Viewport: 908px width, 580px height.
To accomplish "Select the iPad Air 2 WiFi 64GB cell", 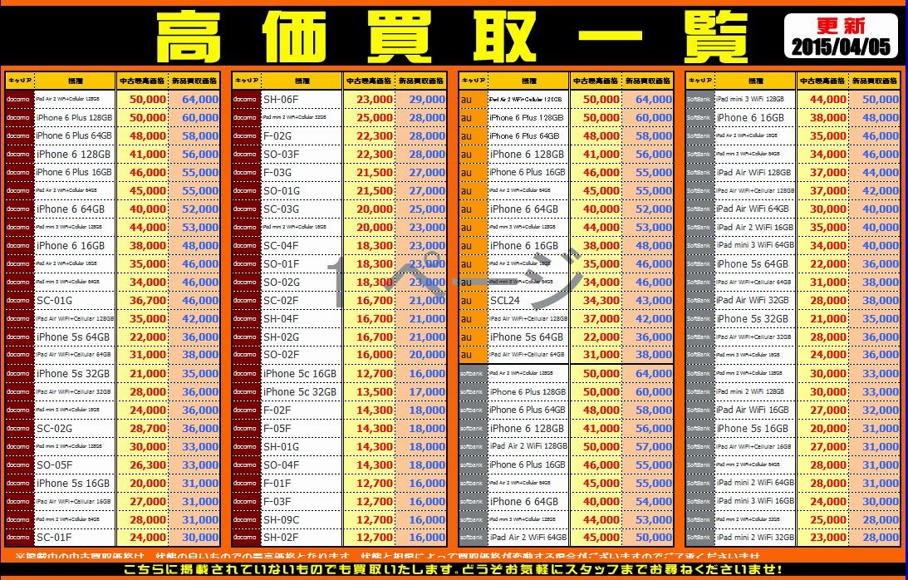I will point(528,538).
